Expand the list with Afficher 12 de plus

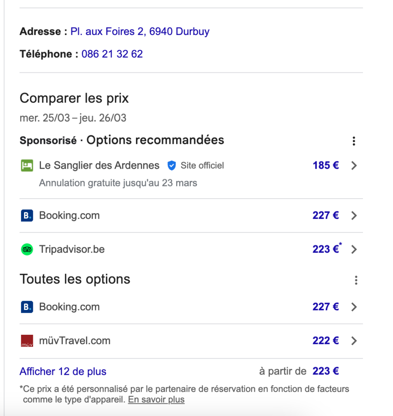click(x=63, y=371)
